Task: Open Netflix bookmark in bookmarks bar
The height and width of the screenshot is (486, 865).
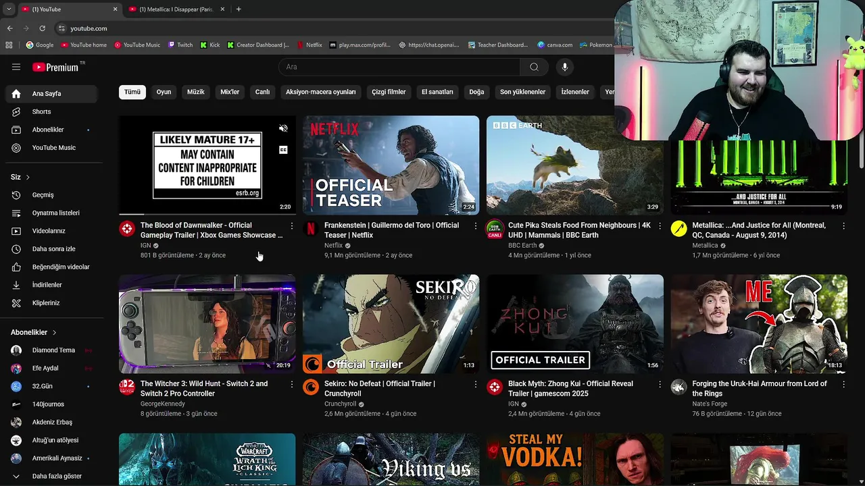Action: tap(310, 45)
